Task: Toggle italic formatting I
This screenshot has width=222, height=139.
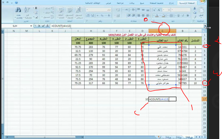Action: pyautogui.click(x=183, y=16)
